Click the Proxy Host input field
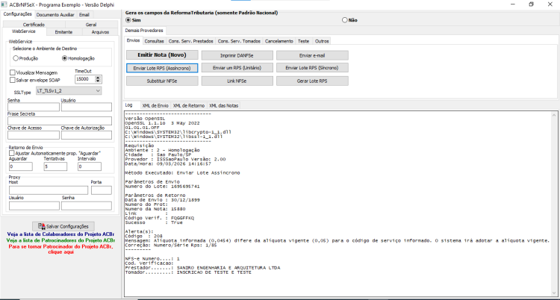The image size is (560, 300). [49, 190]
